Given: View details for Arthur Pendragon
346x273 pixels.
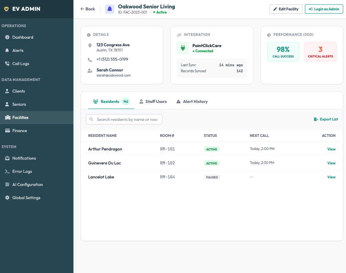Looking at the screenshot, I should (331, 149).
